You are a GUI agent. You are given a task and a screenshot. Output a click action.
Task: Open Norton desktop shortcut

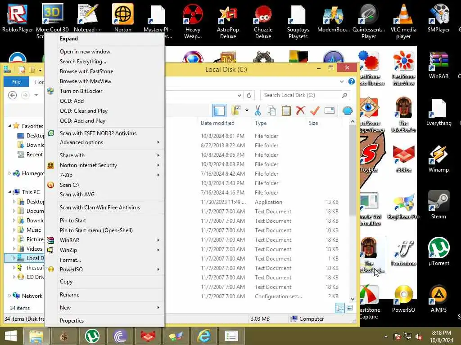123,18
